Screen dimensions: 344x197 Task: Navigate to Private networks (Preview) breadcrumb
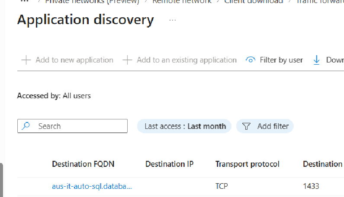pos(92,2)
